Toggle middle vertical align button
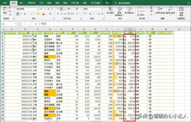Image resolution: width=191 pixels, height=122 pixels. (x=61, y=9)
